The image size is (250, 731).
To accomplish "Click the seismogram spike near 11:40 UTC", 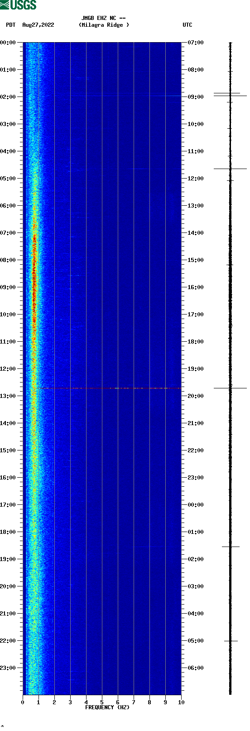I will [x=230, y=169].
